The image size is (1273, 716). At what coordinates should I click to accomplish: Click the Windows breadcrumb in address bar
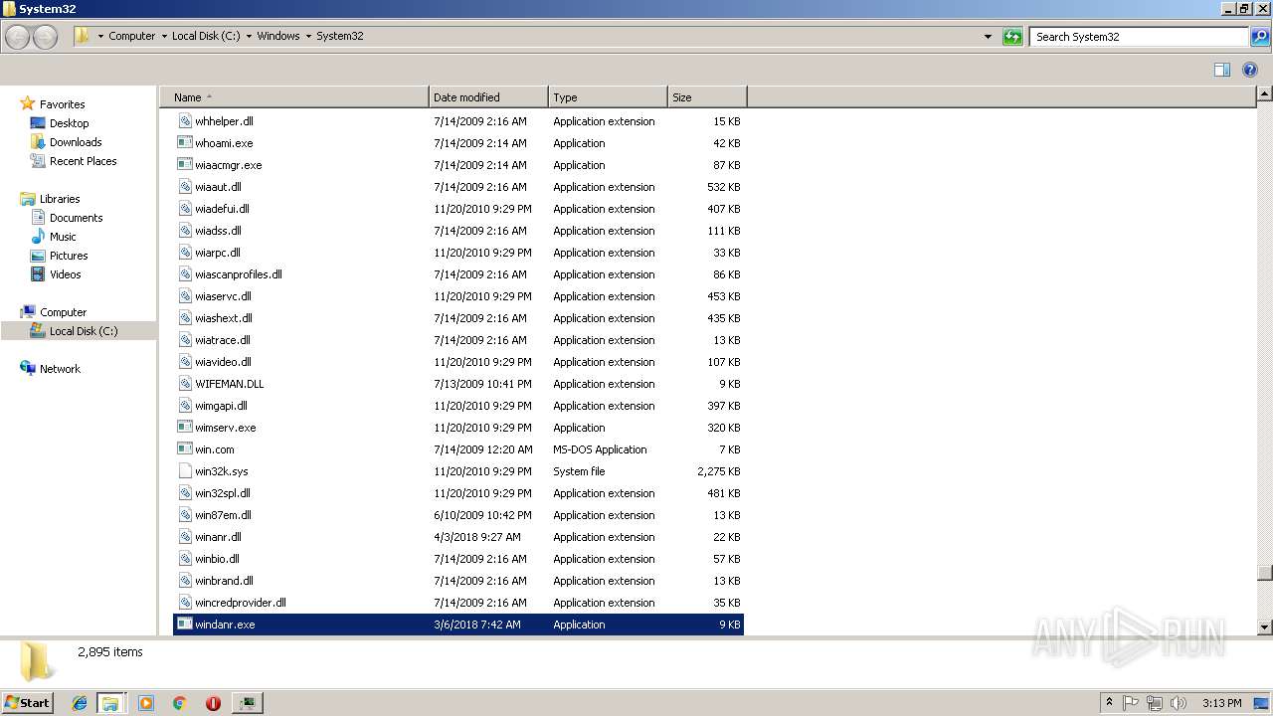[x=278, y=36]
